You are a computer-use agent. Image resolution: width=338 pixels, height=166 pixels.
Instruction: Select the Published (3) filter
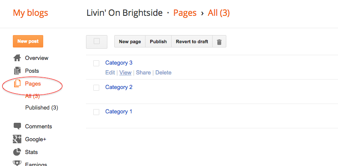42,107
